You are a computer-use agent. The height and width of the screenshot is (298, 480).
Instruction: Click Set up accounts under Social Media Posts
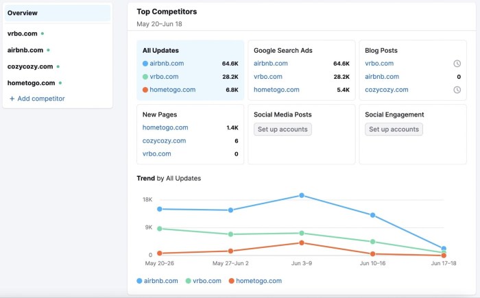(283, 129)
